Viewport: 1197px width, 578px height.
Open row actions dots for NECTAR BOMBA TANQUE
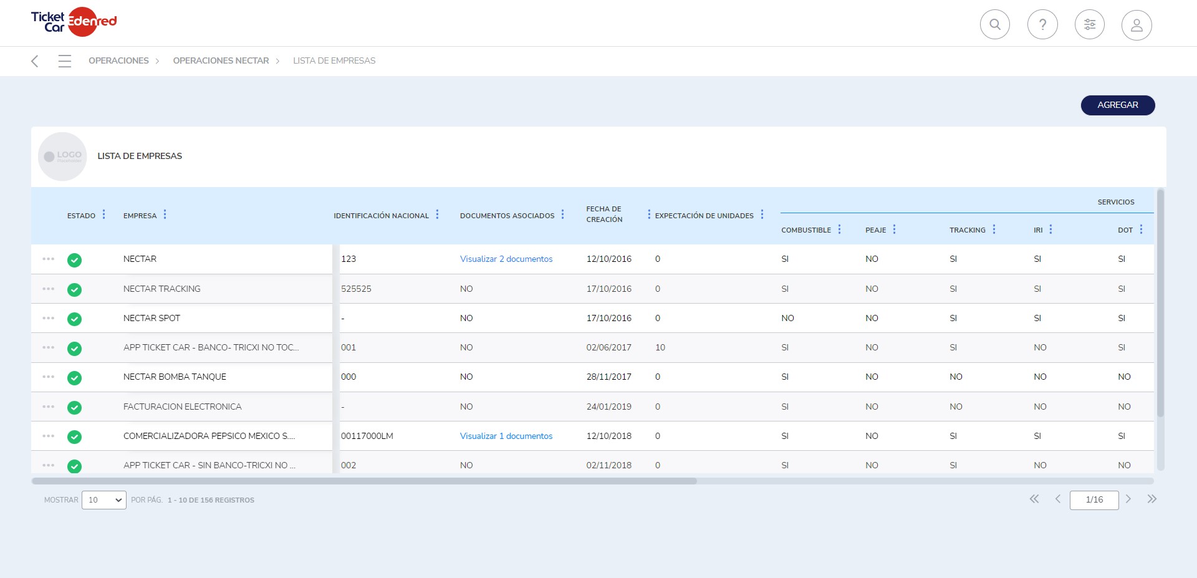click(49, 377)
